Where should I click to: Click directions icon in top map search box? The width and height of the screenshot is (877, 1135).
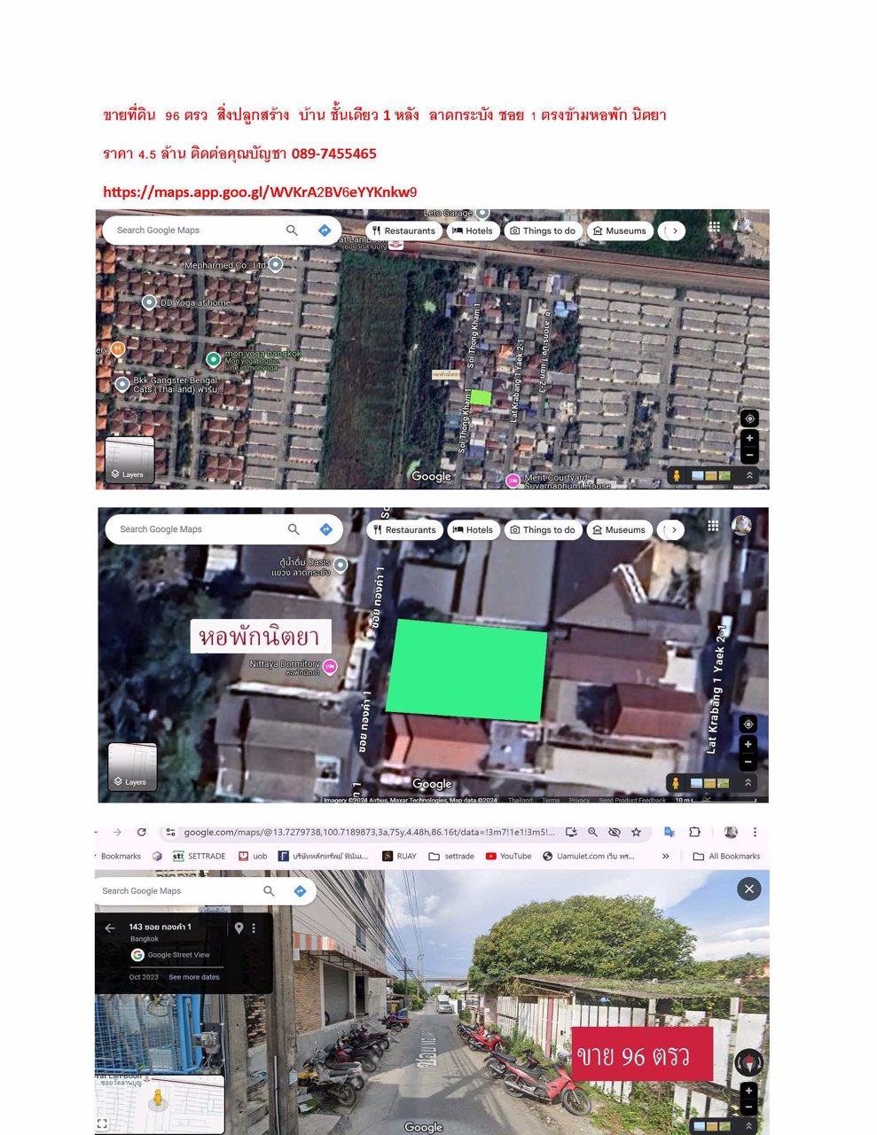coord(325,231)
